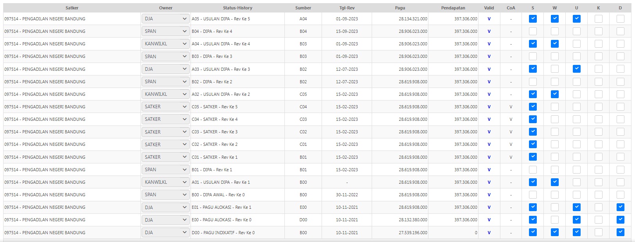Viewport: 635px width, 242px height.
Task: Uncheck U checkbox for A03 USULAN DIPA row
Action: coord(576,69)
